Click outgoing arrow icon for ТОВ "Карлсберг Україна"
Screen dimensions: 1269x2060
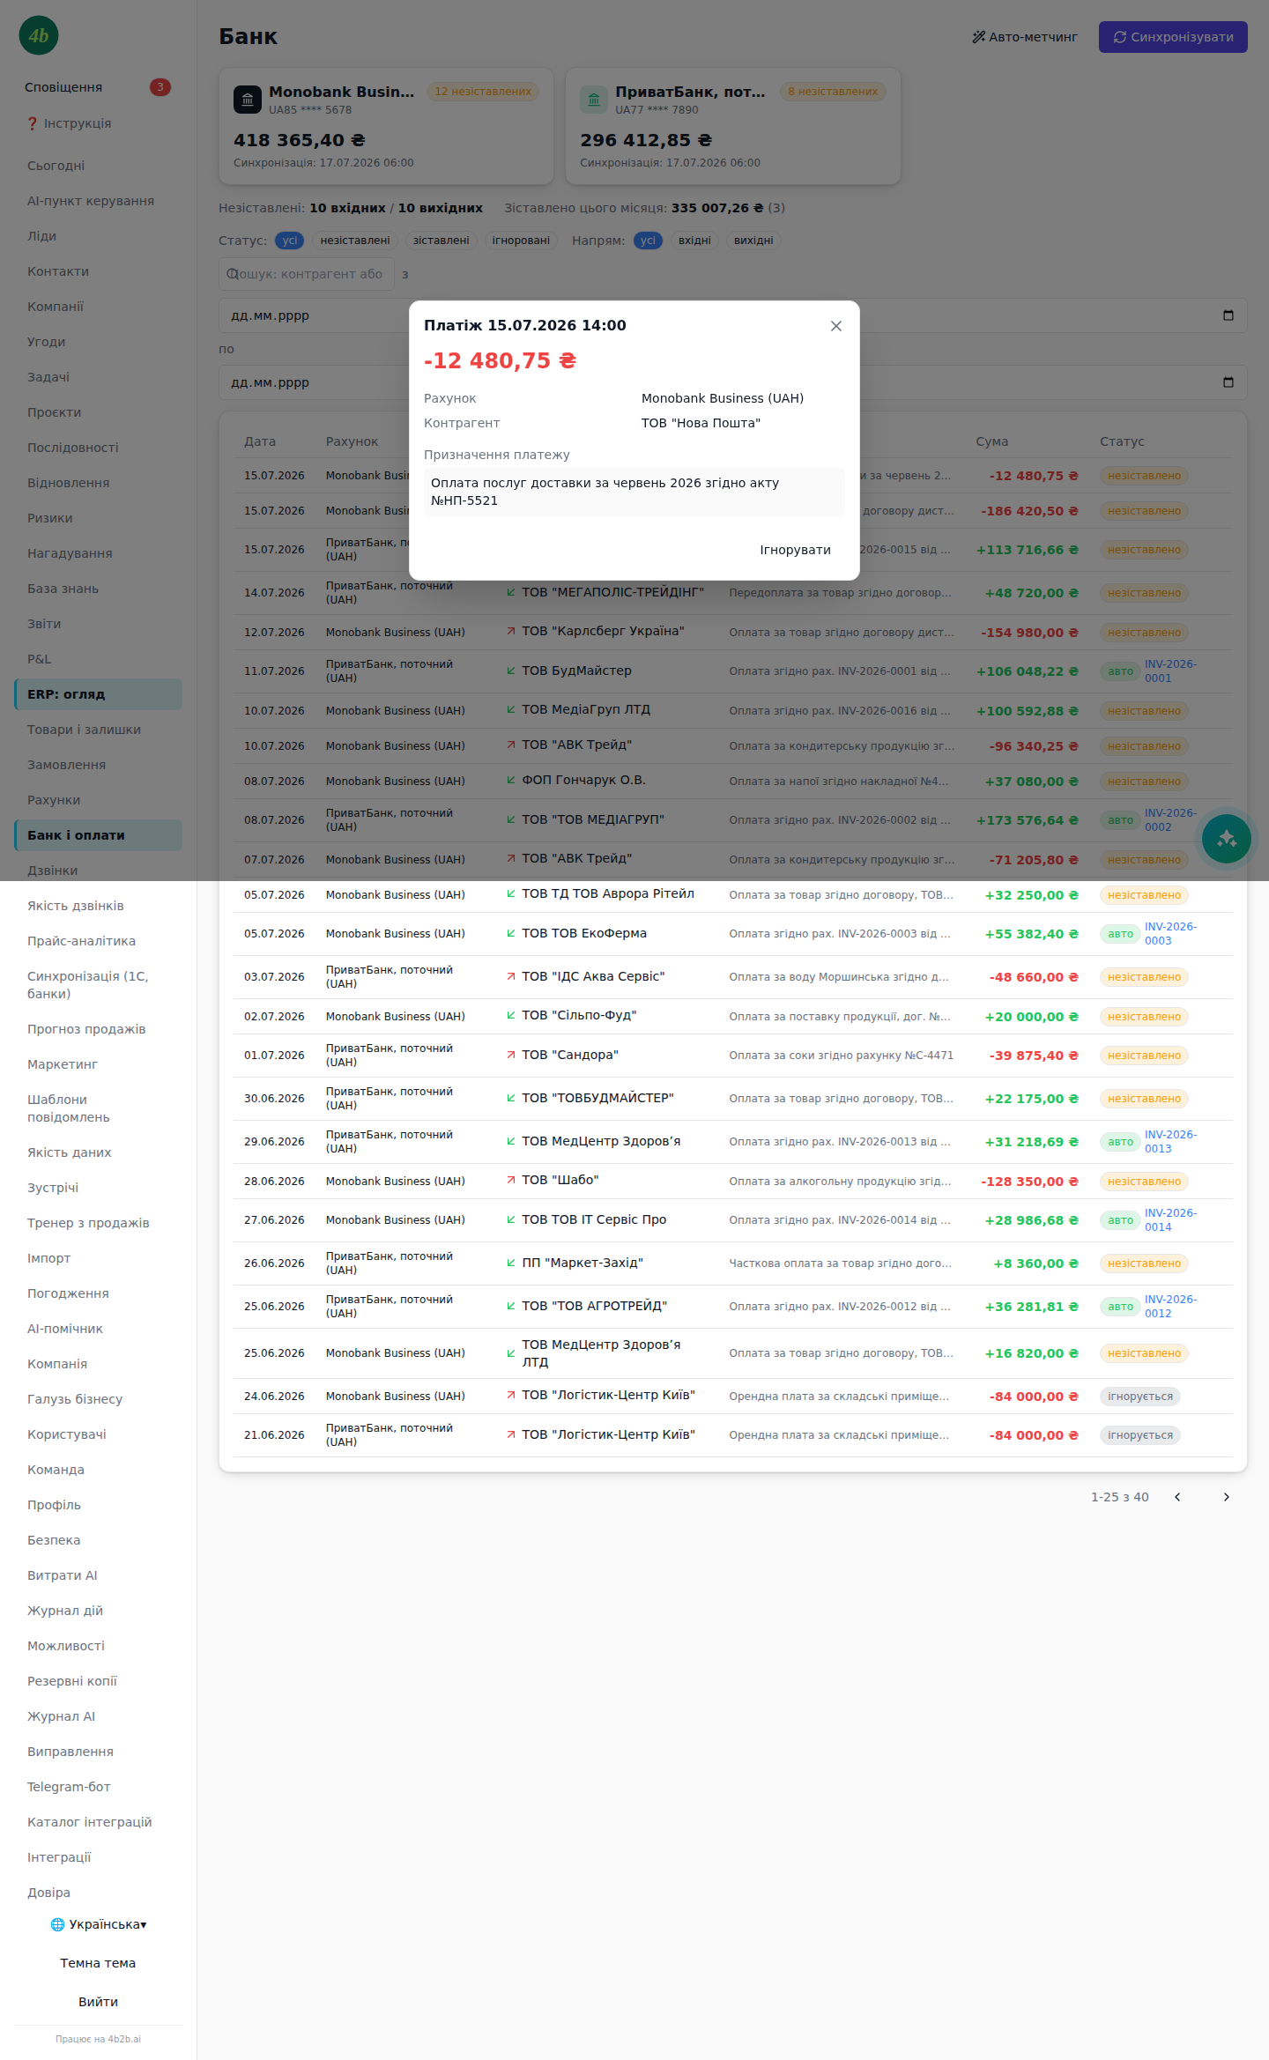point(511,632)
